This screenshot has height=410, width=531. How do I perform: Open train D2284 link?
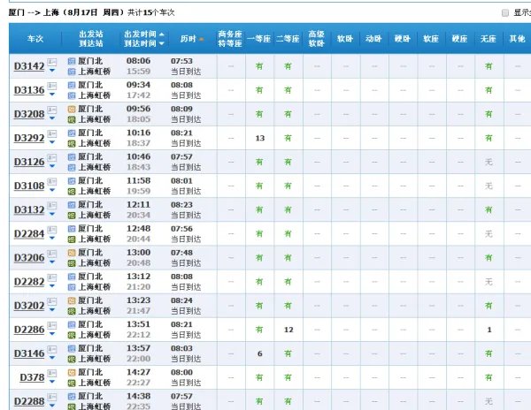[x=29, y=234]
